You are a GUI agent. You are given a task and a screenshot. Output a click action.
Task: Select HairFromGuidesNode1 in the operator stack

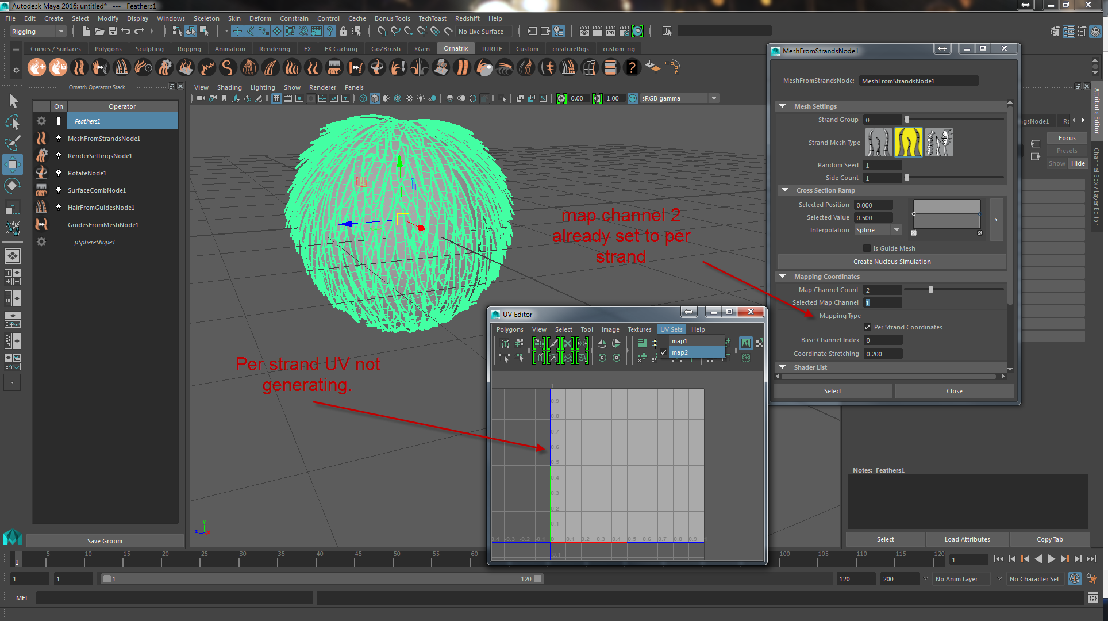pyautogui.click(x=101, y=208)
